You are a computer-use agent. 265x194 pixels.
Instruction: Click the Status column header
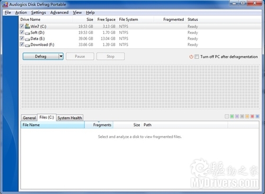click(x=193, y=20)
